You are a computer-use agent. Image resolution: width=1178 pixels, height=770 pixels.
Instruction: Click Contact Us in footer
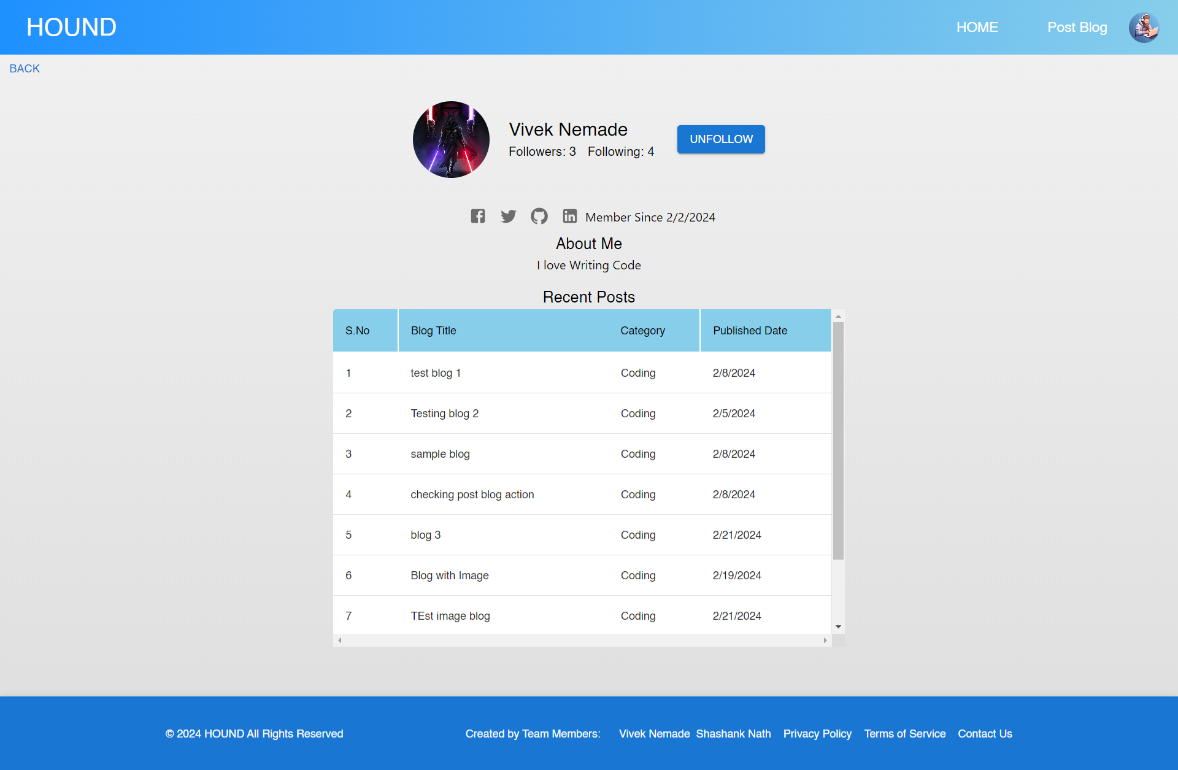[985, 734]
